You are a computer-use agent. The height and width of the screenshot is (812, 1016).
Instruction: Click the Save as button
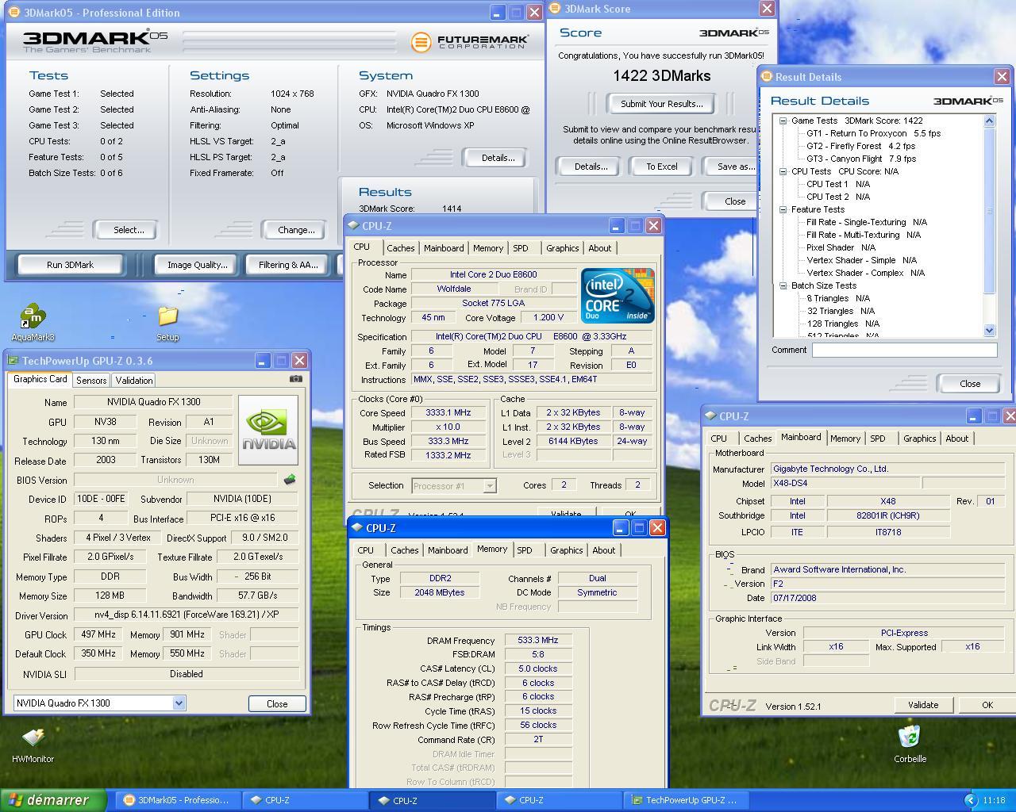pos(730,167)
